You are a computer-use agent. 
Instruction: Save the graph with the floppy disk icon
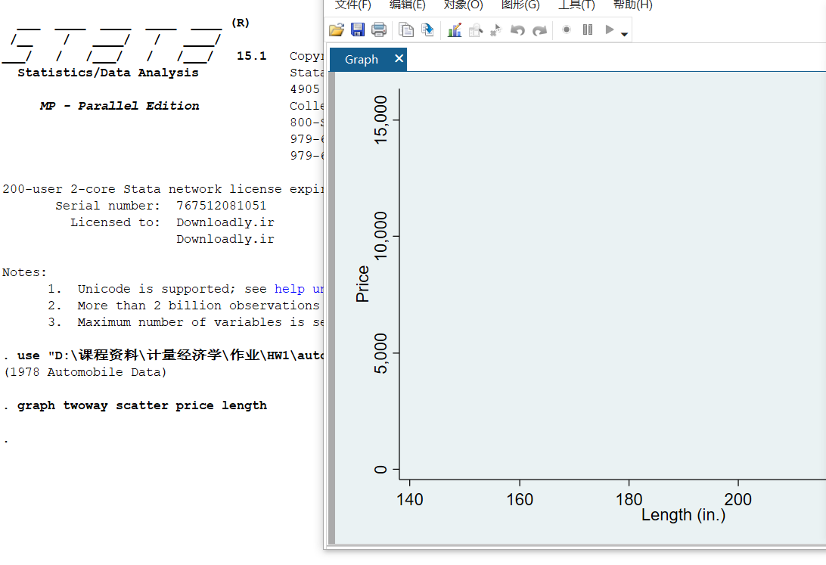(x=358, y=30)
